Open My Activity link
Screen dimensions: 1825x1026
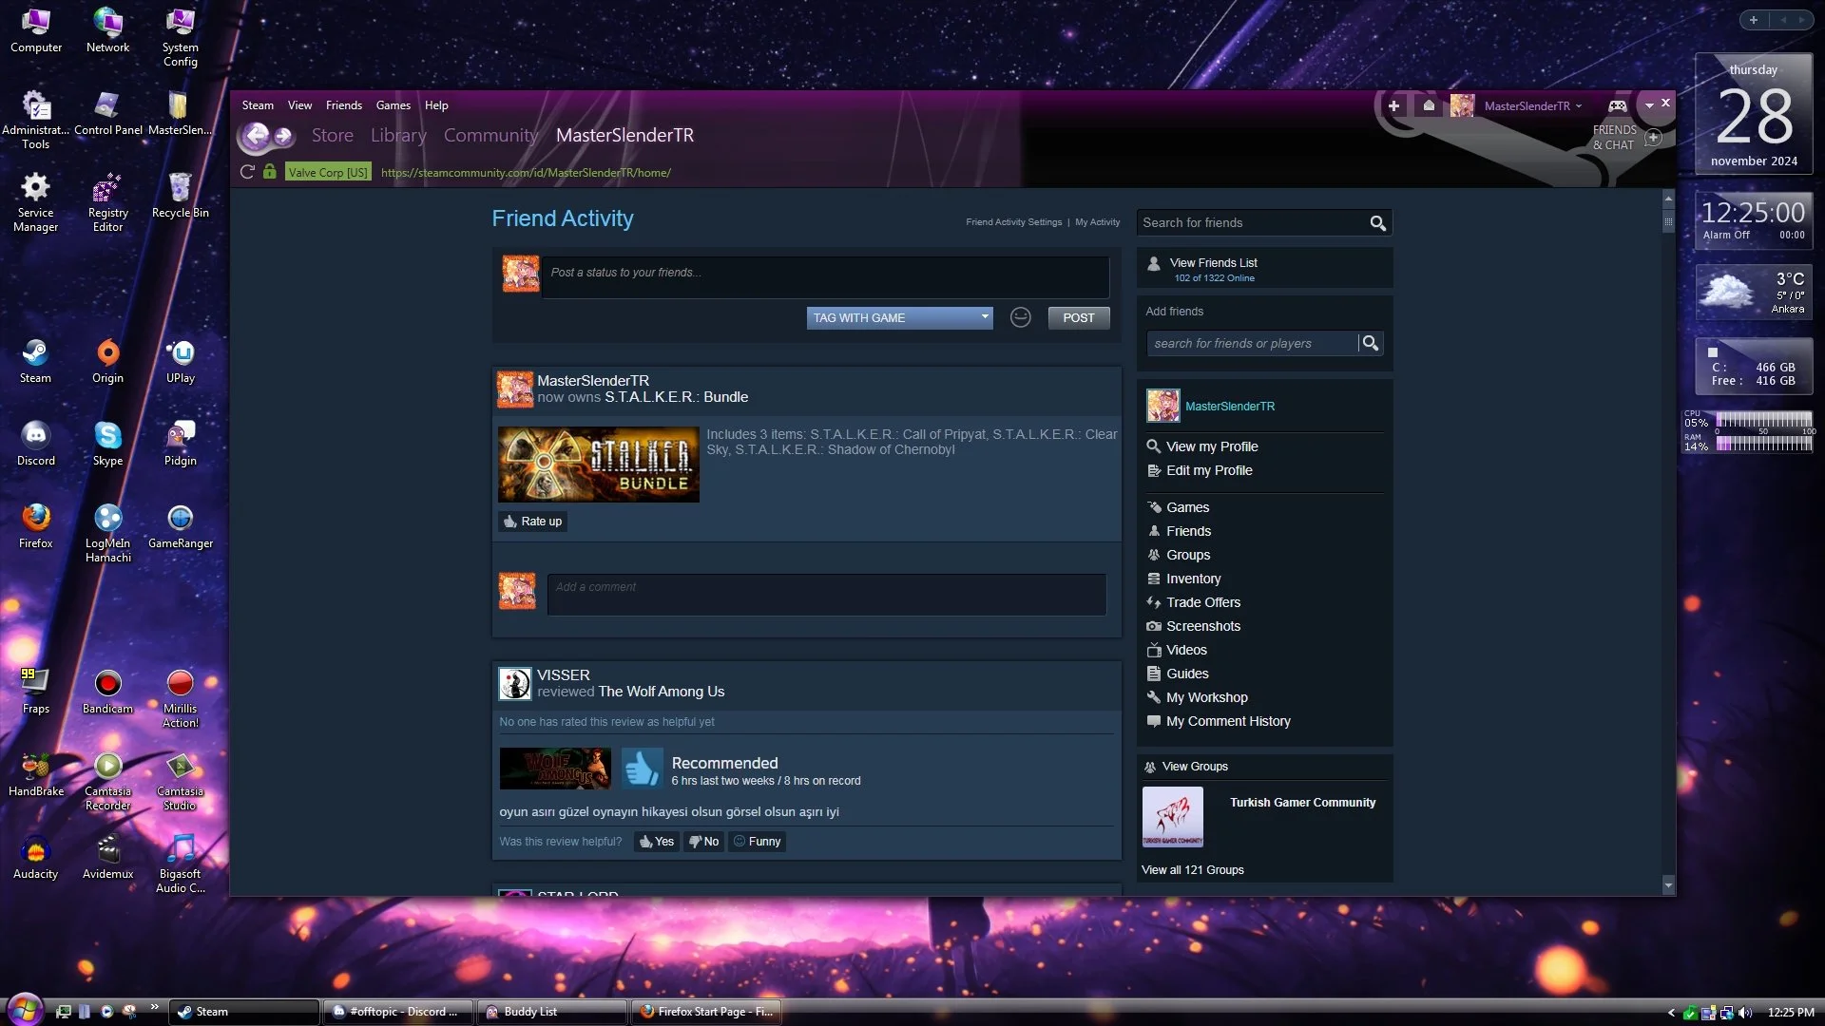1098,222
